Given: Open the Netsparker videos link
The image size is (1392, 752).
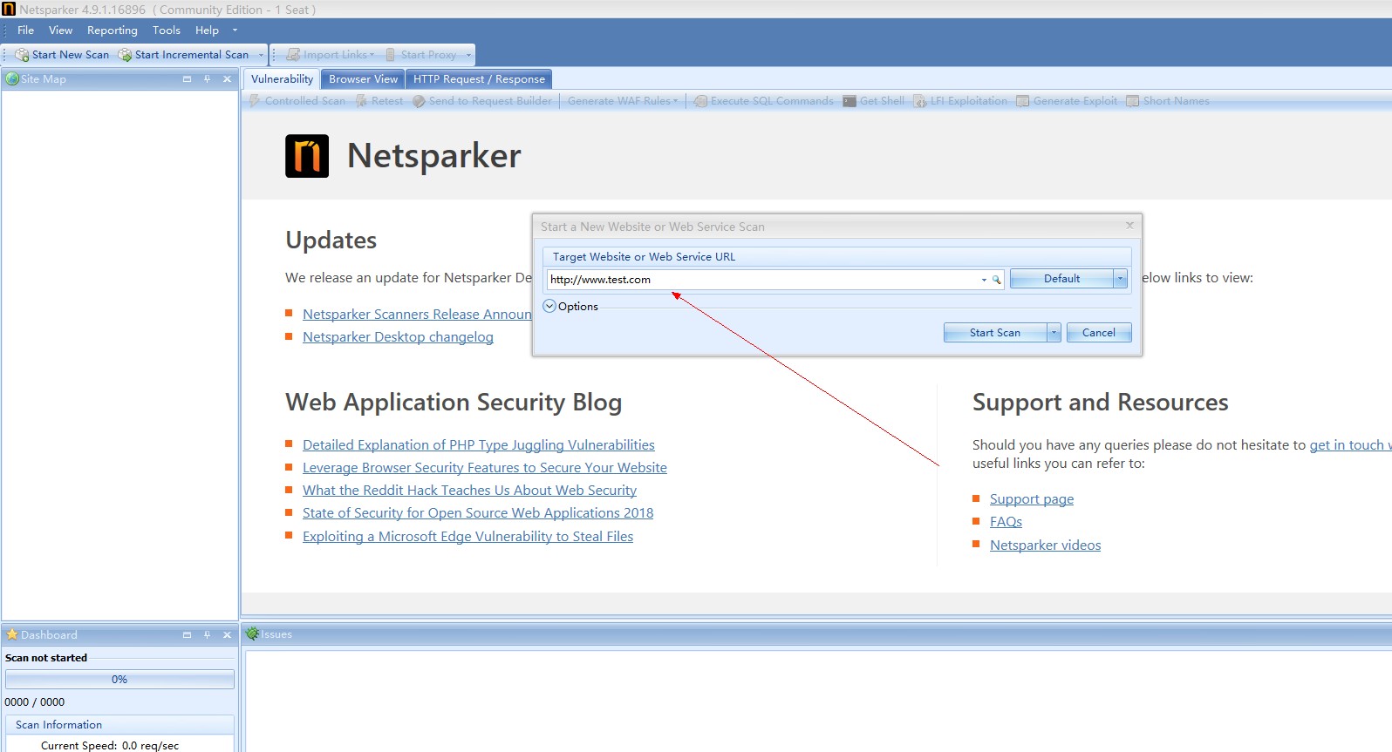Looking at the screenshot, I should pos(1045,545).
